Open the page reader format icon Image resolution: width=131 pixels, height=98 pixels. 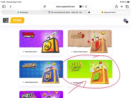click(x=45, y=7)
